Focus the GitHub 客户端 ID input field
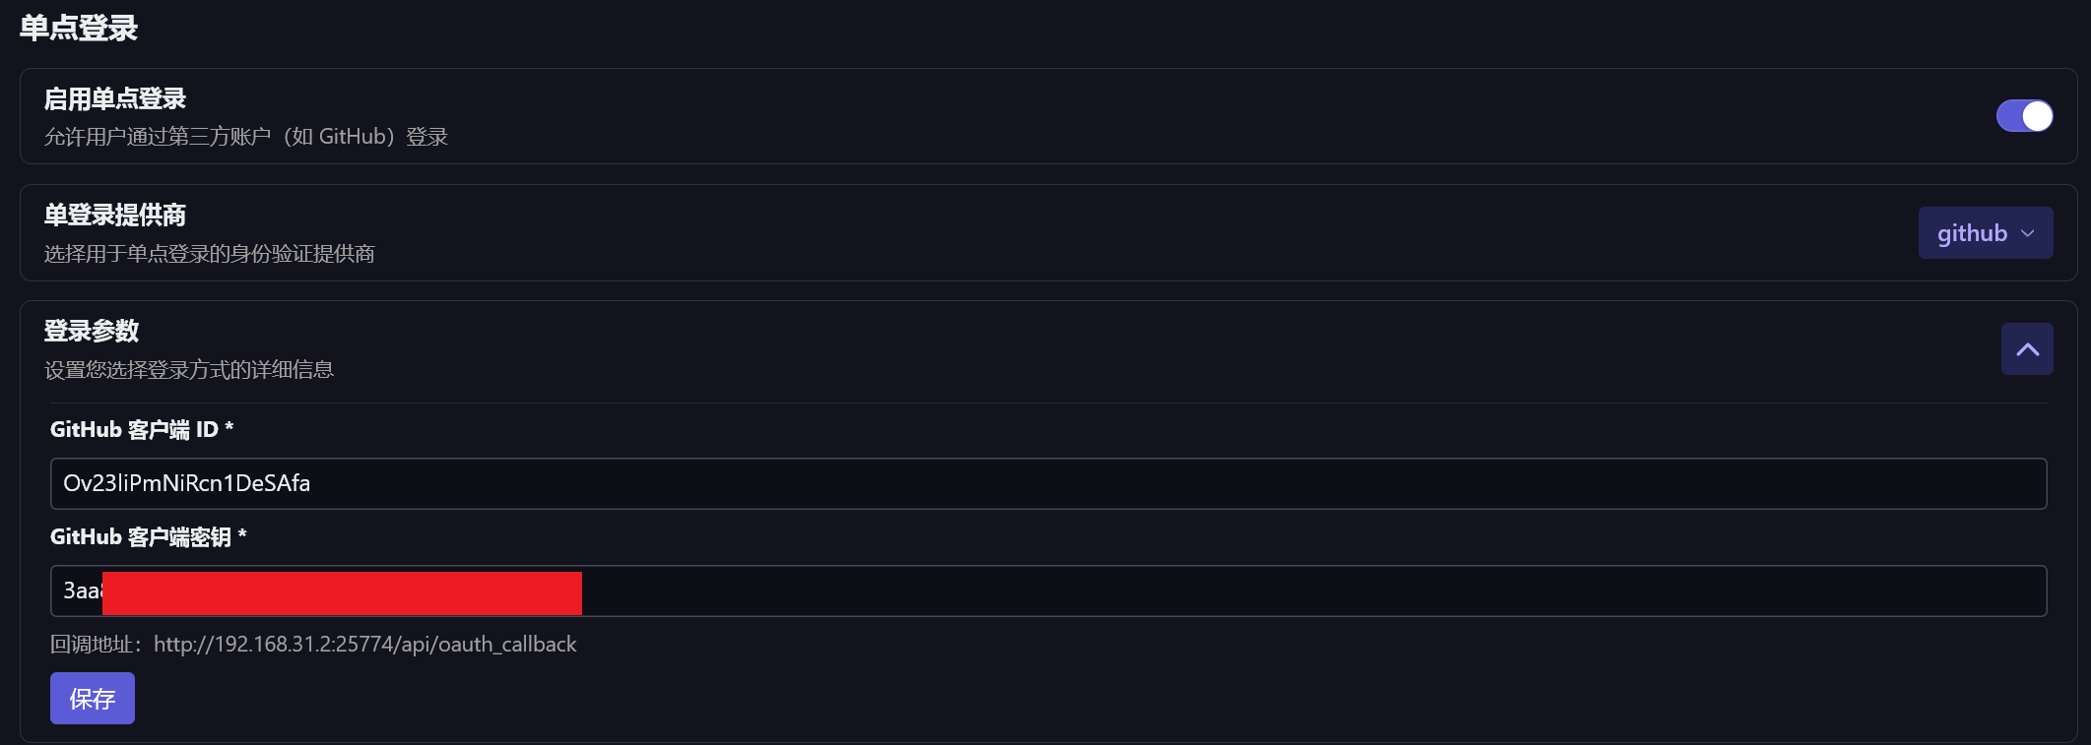 tap(1182, 483)
